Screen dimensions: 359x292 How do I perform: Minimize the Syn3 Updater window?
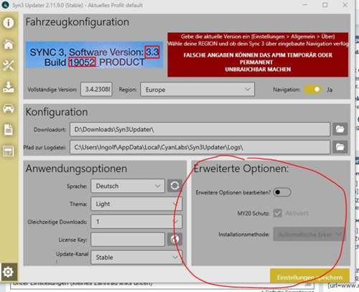click(305, 5)
